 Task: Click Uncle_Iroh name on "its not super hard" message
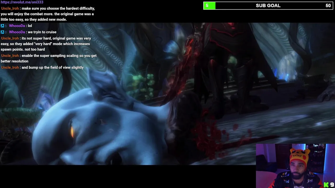10,38
